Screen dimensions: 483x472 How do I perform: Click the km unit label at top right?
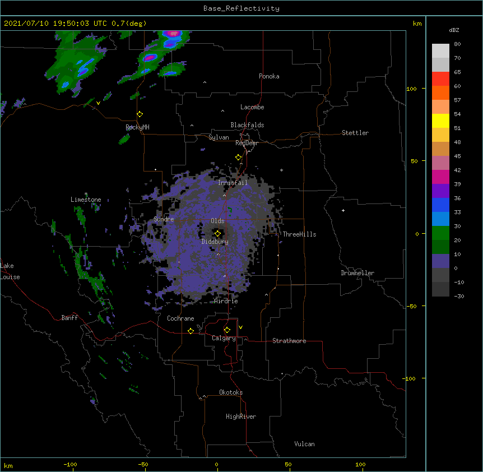(417, 24)
